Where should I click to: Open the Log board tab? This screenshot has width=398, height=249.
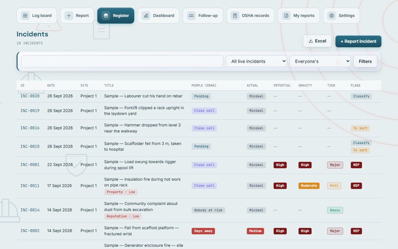coord(37,16)
